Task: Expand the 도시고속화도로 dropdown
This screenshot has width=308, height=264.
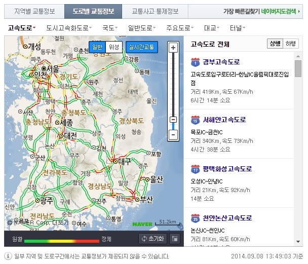Action: pyautogui.click(x=68, y=28)
